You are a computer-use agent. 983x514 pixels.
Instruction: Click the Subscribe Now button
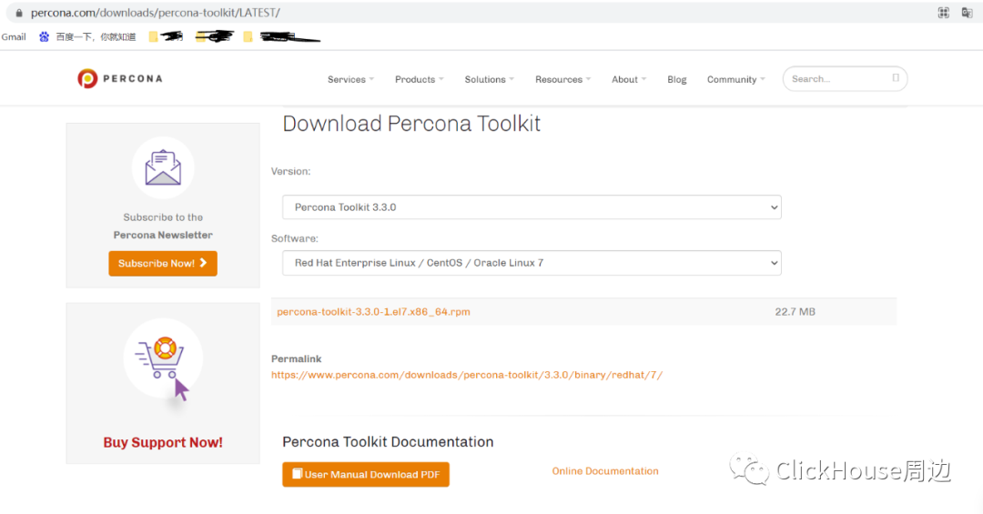coord(163,263)
